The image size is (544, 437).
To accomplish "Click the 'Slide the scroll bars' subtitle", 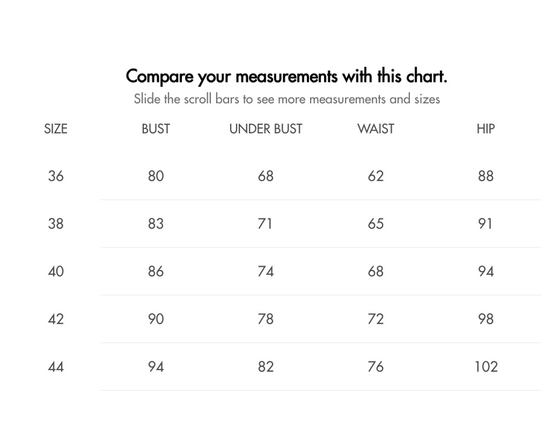I will coord(287,99).
